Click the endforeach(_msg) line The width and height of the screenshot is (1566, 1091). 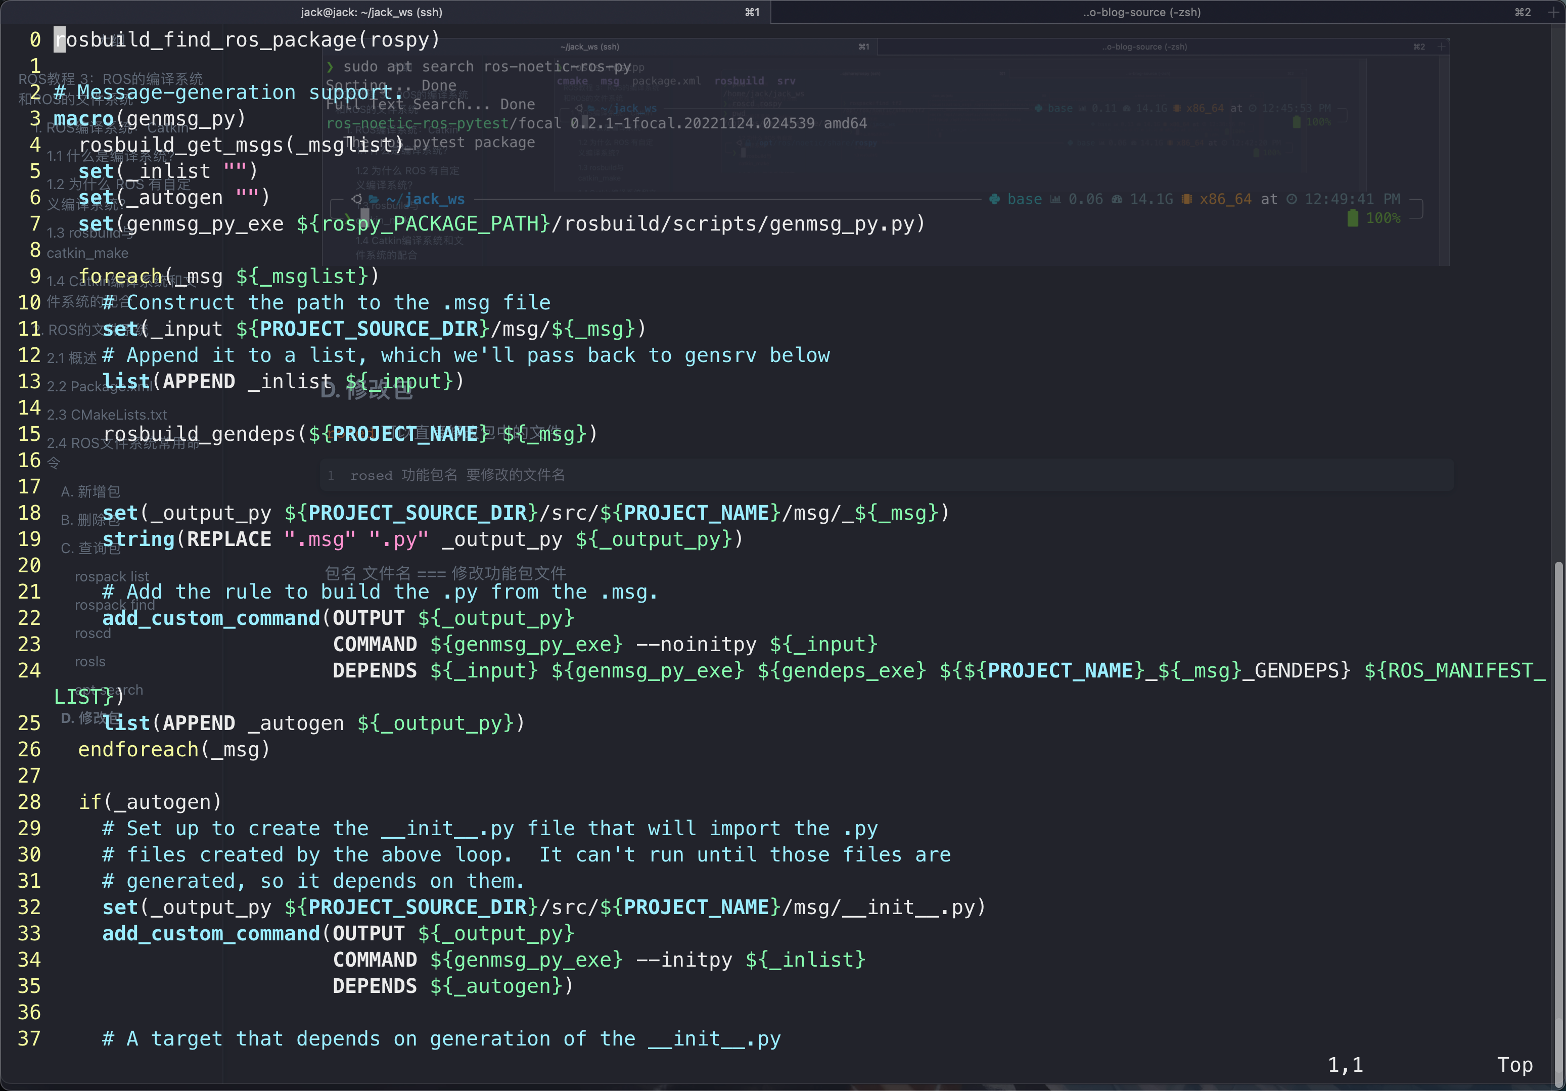point(174,749)
